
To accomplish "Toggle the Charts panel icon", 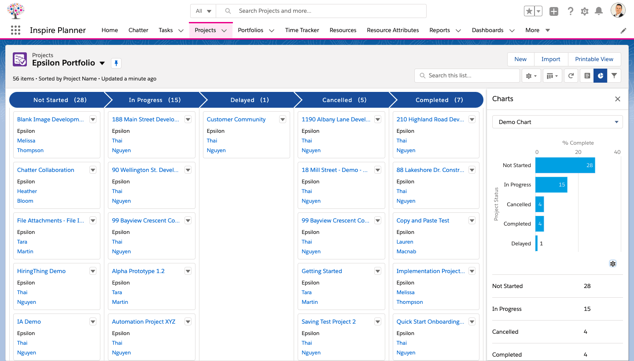I will coord(601,76).
